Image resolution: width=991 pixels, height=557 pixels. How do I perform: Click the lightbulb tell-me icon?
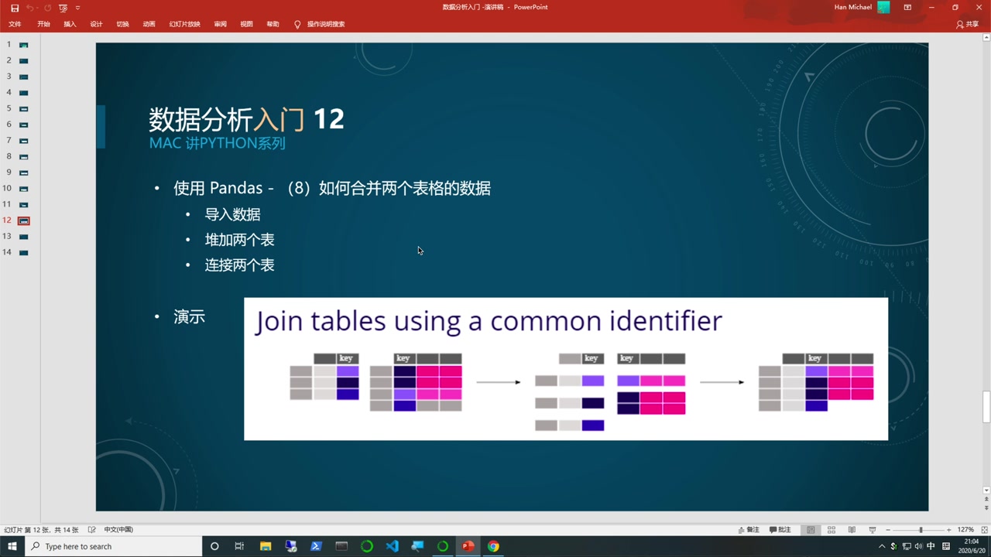click(x=297, y=24)
